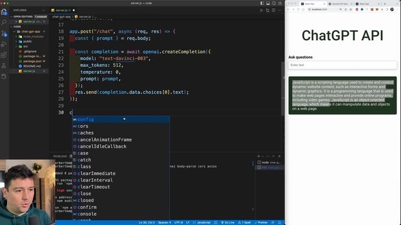Choose the clearInterval suggestion

[x=121, y=180]
